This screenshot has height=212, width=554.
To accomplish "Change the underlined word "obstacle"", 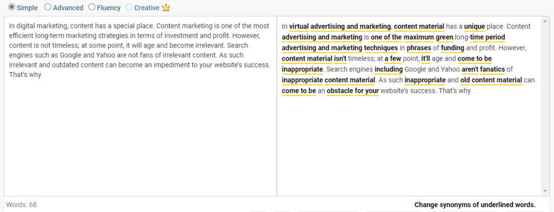I will [340, 91].
